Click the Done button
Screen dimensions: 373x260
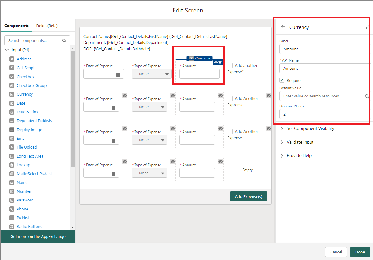coord(360,252)
